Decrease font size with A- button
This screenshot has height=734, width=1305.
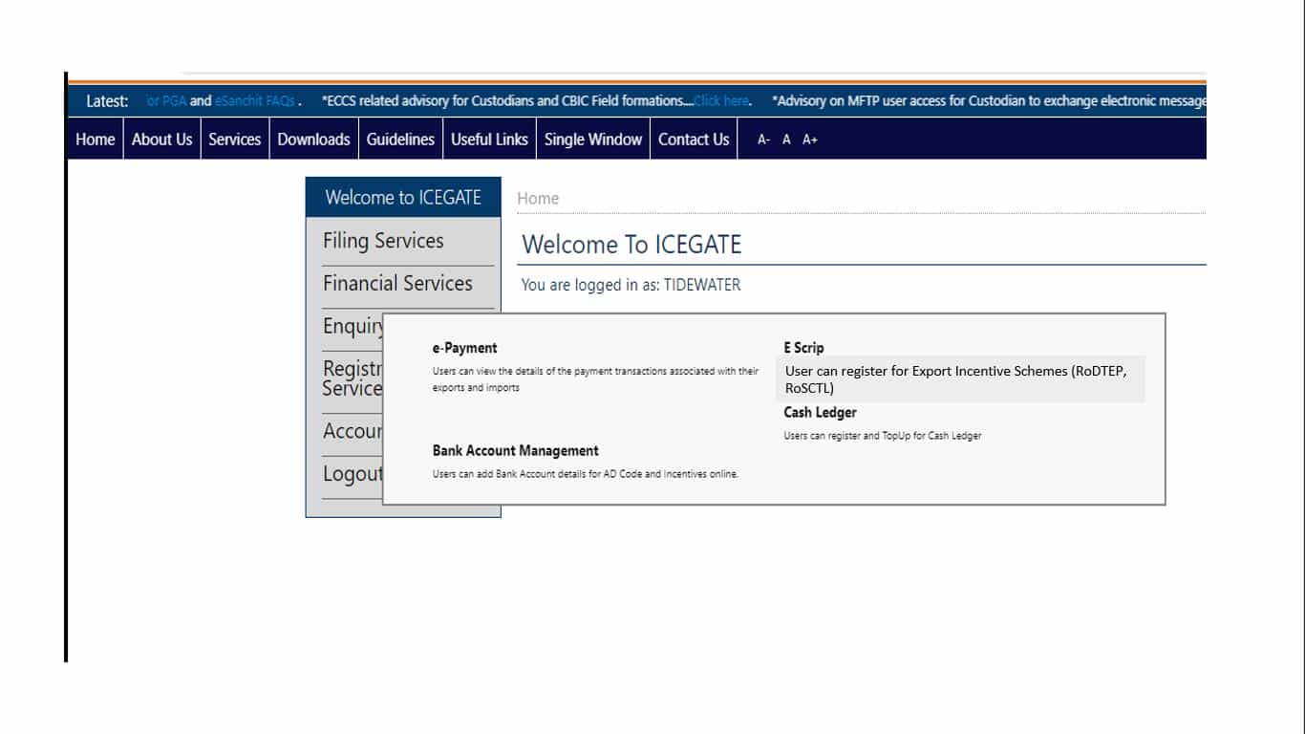pos(763,140)
